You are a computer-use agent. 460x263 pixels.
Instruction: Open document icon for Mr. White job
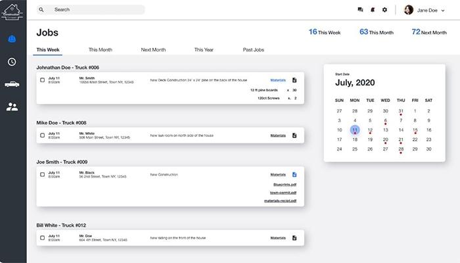point(294,135)
